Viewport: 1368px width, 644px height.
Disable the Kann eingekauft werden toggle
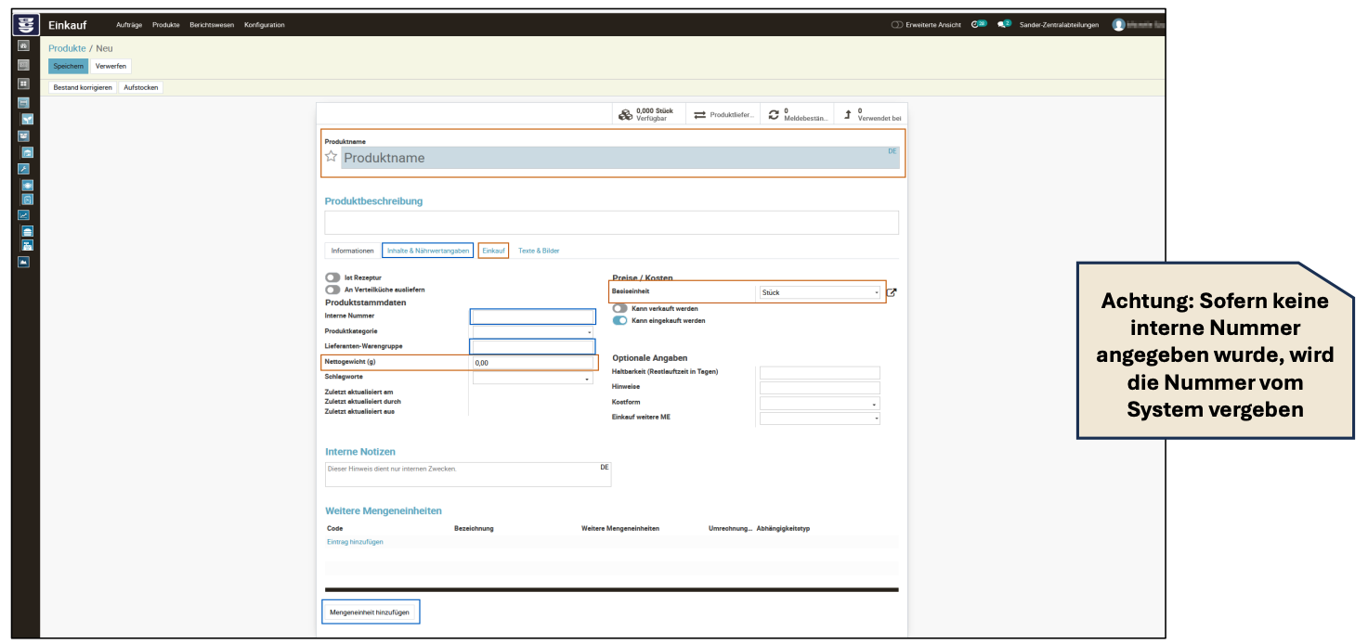[x=619, y=321]
